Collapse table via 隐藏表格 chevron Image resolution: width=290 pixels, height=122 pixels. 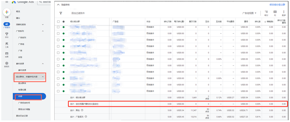[x=58, y=5]
